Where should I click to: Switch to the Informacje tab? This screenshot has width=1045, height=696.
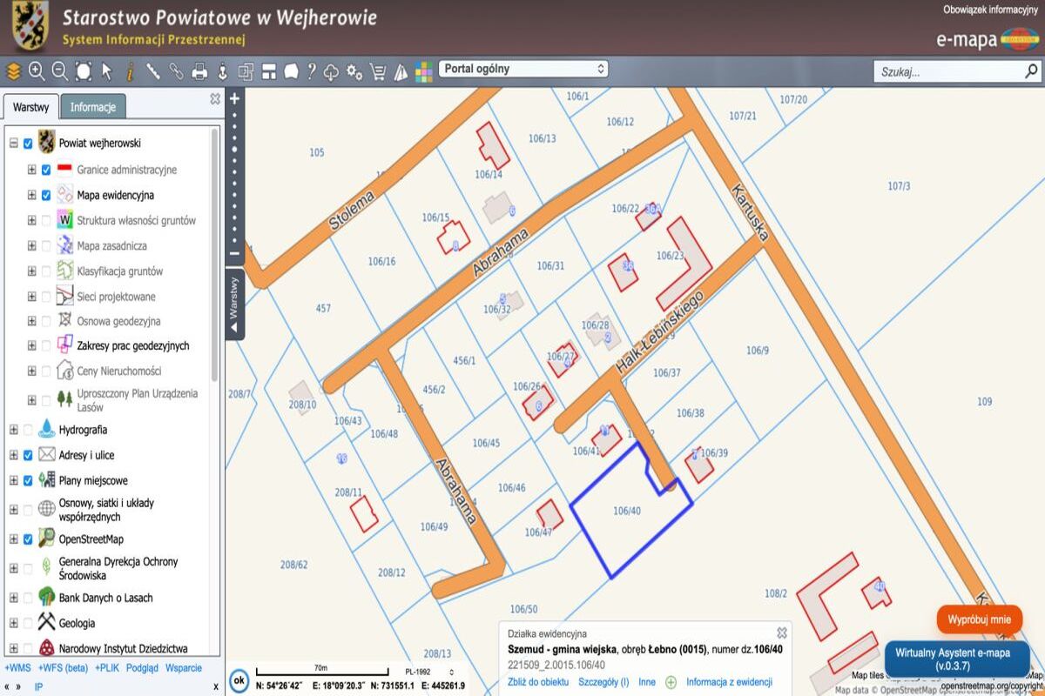coord(93,107)
